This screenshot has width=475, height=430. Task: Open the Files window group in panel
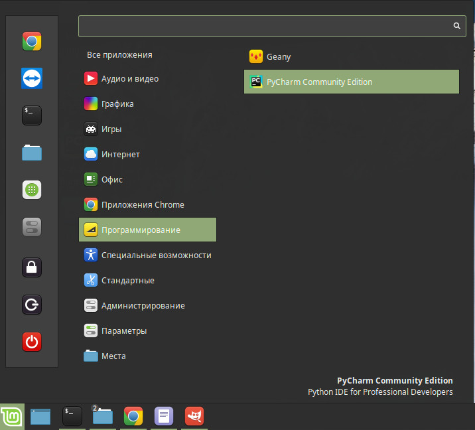point(103,416)
